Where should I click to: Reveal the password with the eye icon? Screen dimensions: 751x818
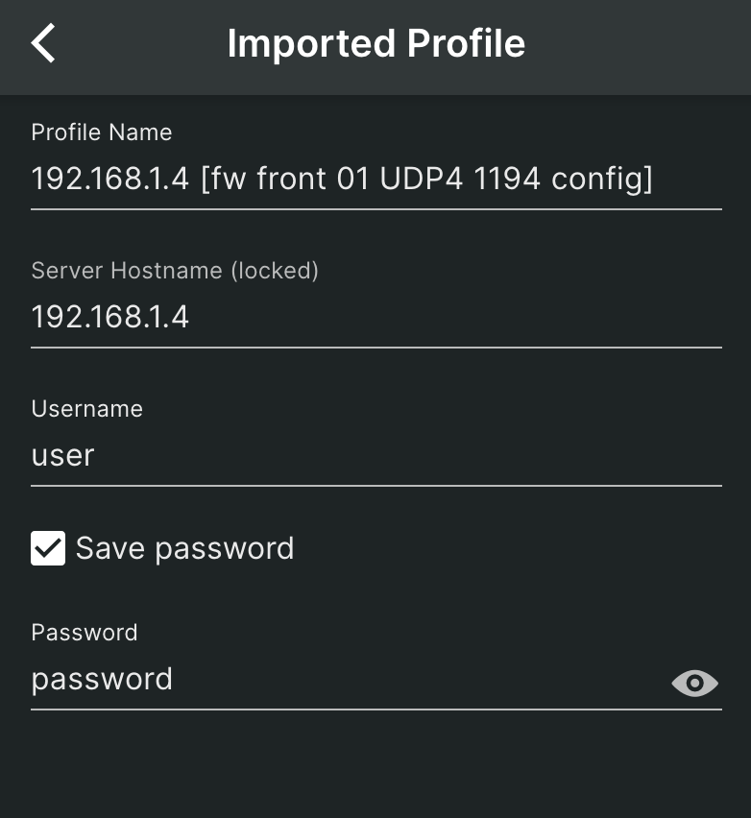point(694,683)
